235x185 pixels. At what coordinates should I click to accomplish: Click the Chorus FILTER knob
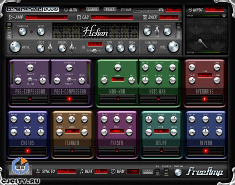(x=27, y=133)
